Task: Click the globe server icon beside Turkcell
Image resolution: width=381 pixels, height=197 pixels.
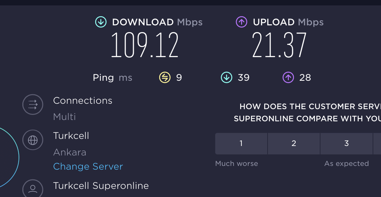Action: click(x=33, y=140)
